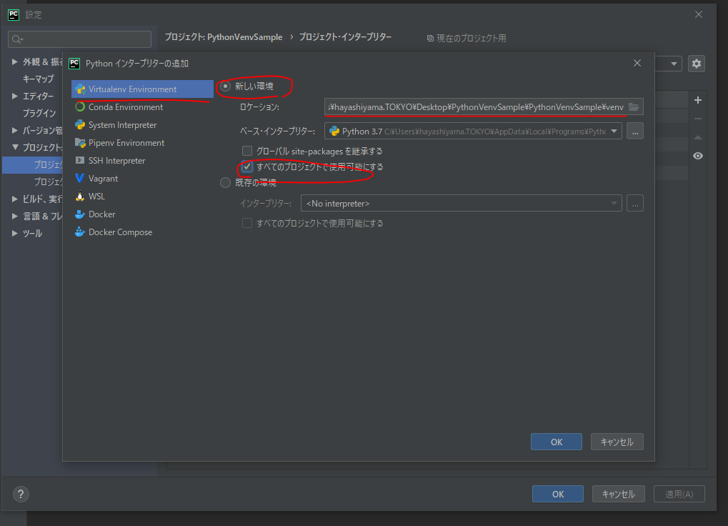Expand the 外観 & 振る舞い settings section
The image size is (728, 526).
(x=15, y=61)
